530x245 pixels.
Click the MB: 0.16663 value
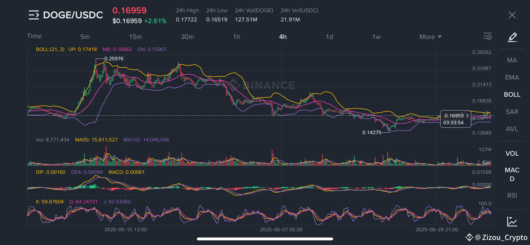[x=117, y=49]
